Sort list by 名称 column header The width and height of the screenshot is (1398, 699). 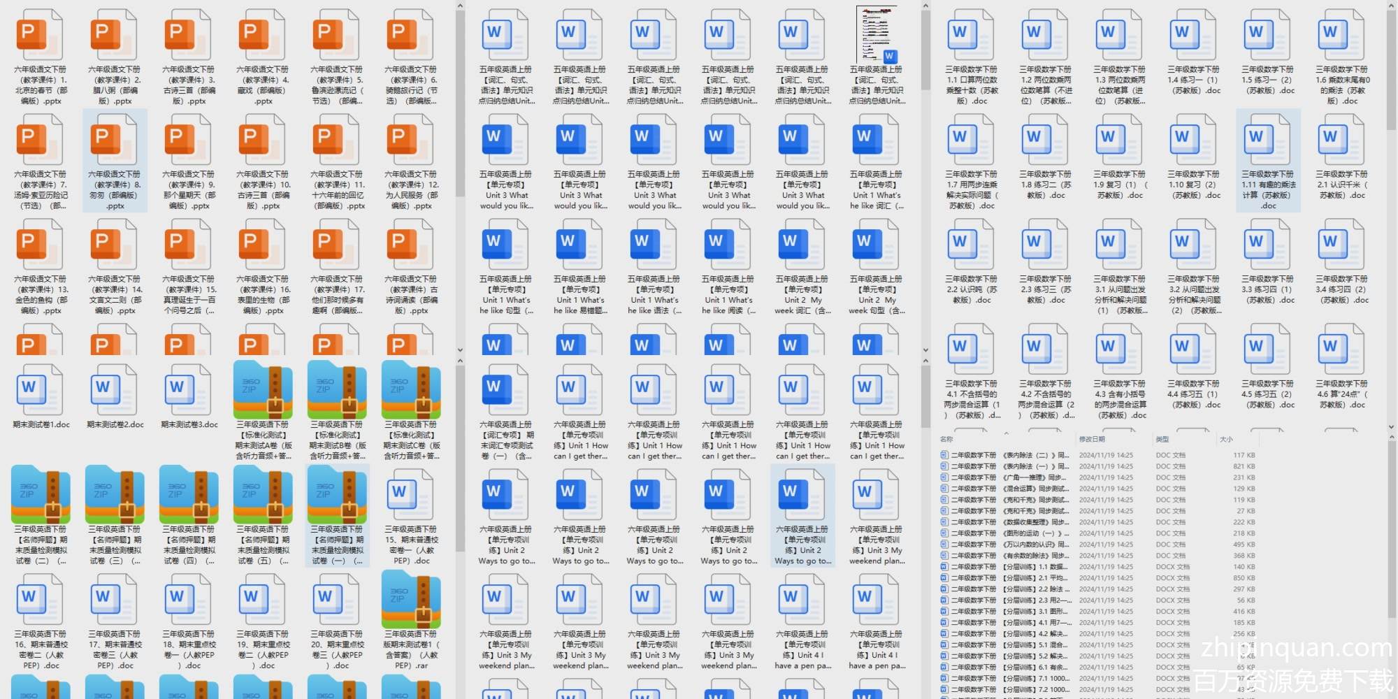coord(946,439)
